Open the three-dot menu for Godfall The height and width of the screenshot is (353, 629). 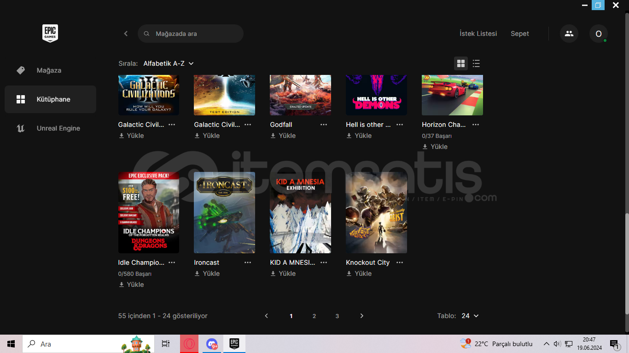click(x=324, y=125)
